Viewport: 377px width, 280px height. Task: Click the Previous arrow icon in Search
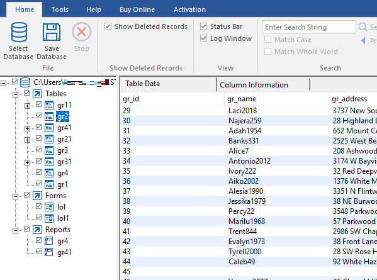pyautogui.click(x=363, y=41)
